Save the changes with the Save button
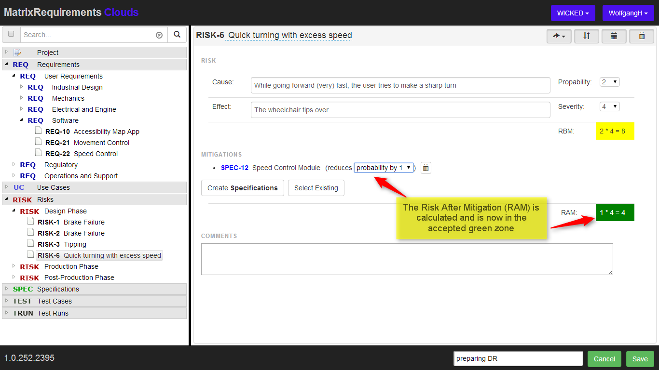 click(640, 359)
